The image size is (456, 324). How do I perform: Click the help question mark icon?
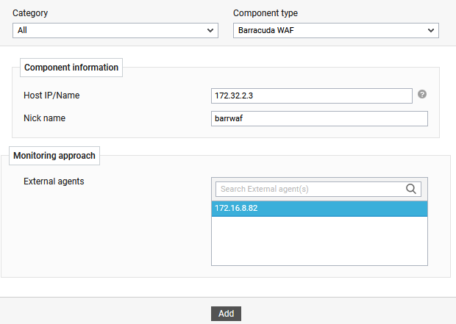[x=422, y=95]
